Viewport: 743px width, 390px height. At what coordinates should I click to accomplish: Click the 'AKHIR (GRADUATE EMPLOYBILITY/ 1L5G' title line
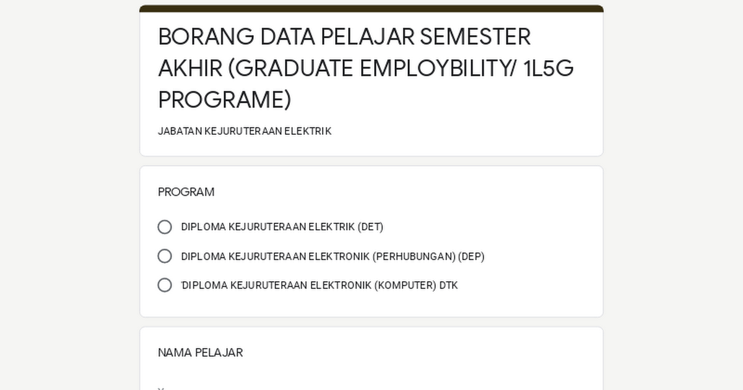click(x=366, y=68)
